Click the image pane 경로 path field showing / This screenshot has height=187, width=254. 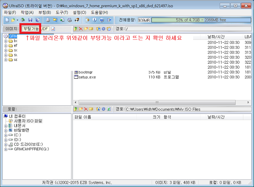188,29
